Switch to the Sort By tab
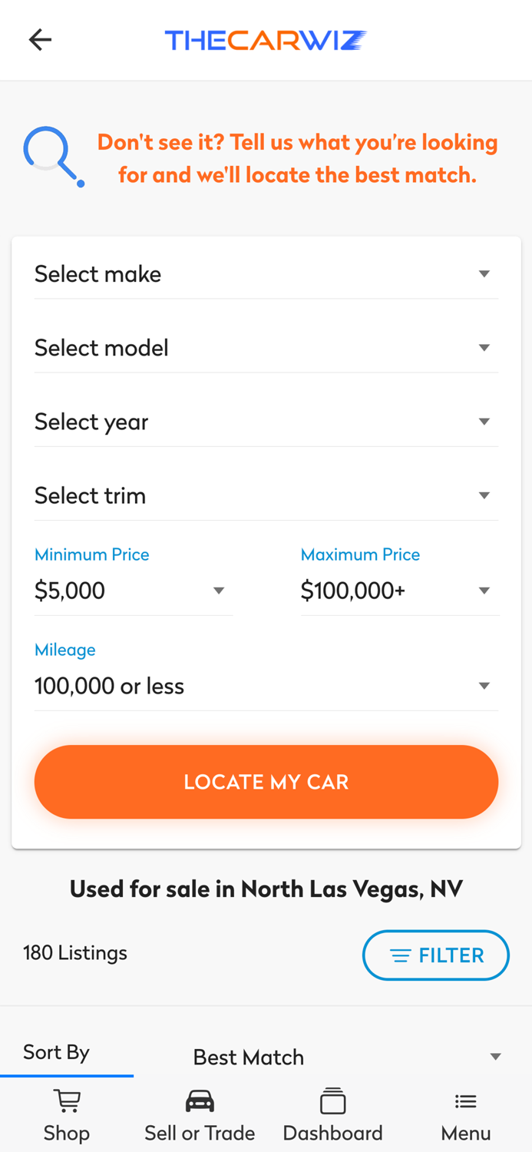Image resolution: width=532 pixels, height=1152 pixels. click(x=56, y=1052)
